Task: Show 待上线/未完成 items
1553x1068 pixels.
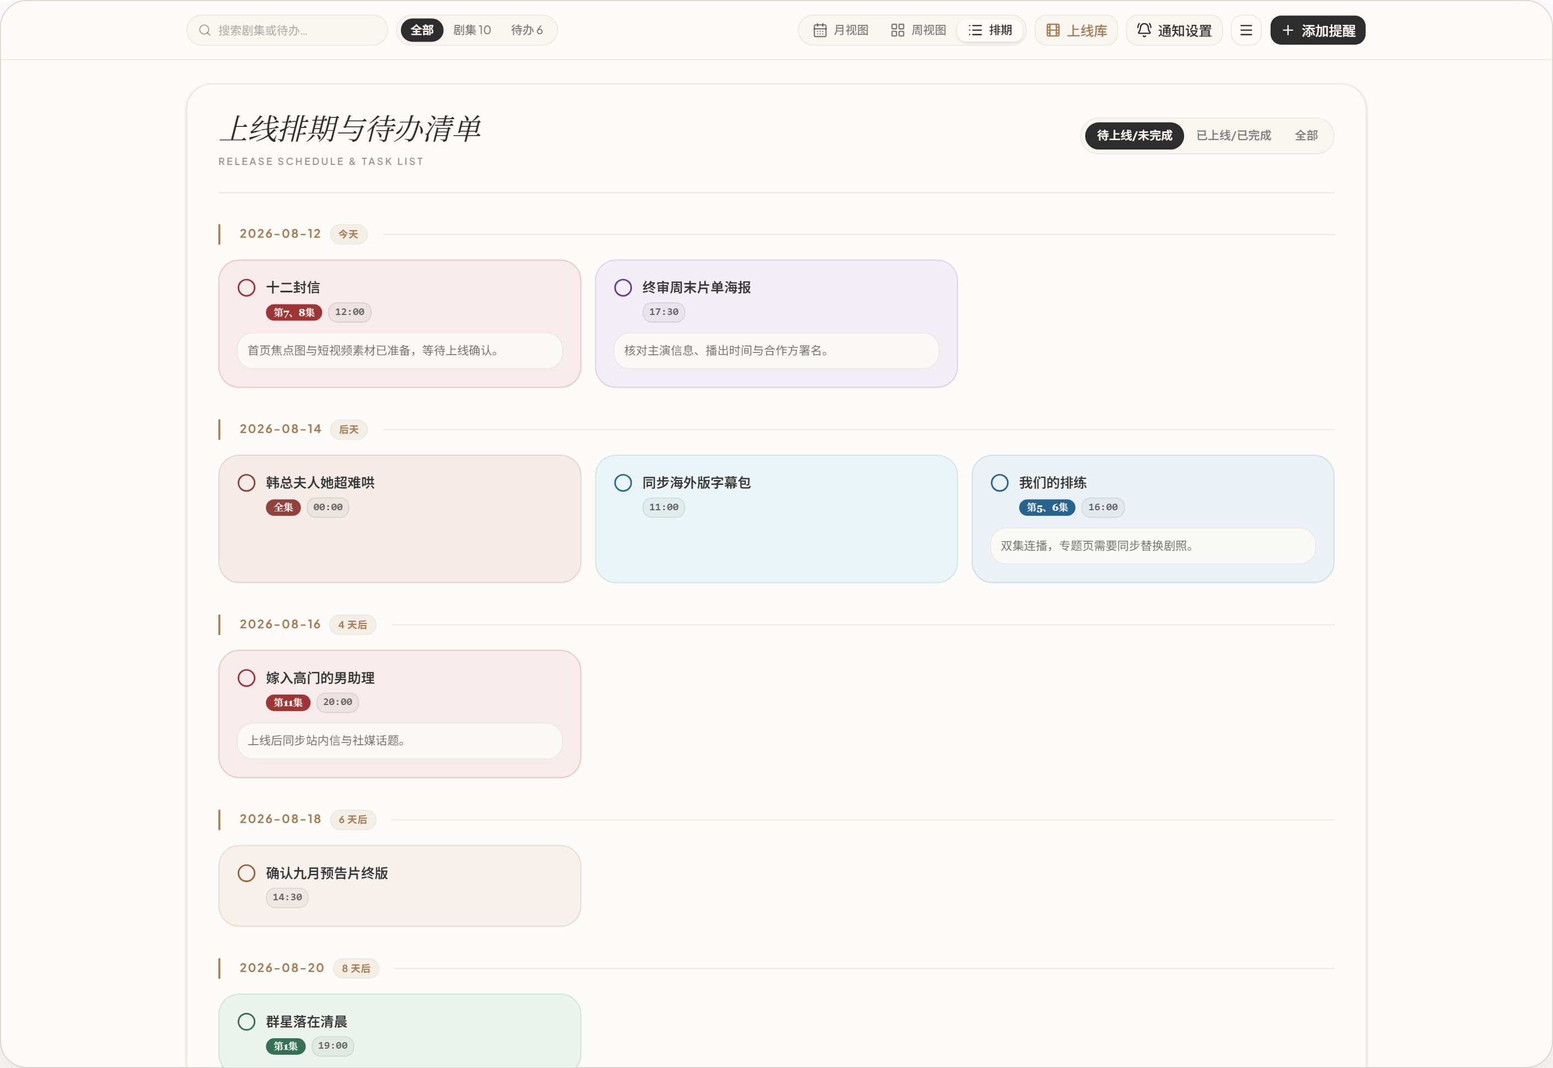Action: 1134,136
